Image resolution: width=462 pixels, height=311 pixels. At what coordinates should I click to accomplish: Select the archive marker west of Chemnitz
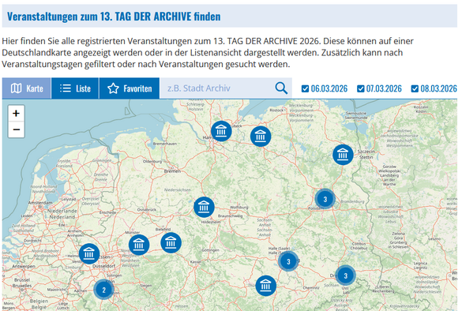tap(266, 286)
